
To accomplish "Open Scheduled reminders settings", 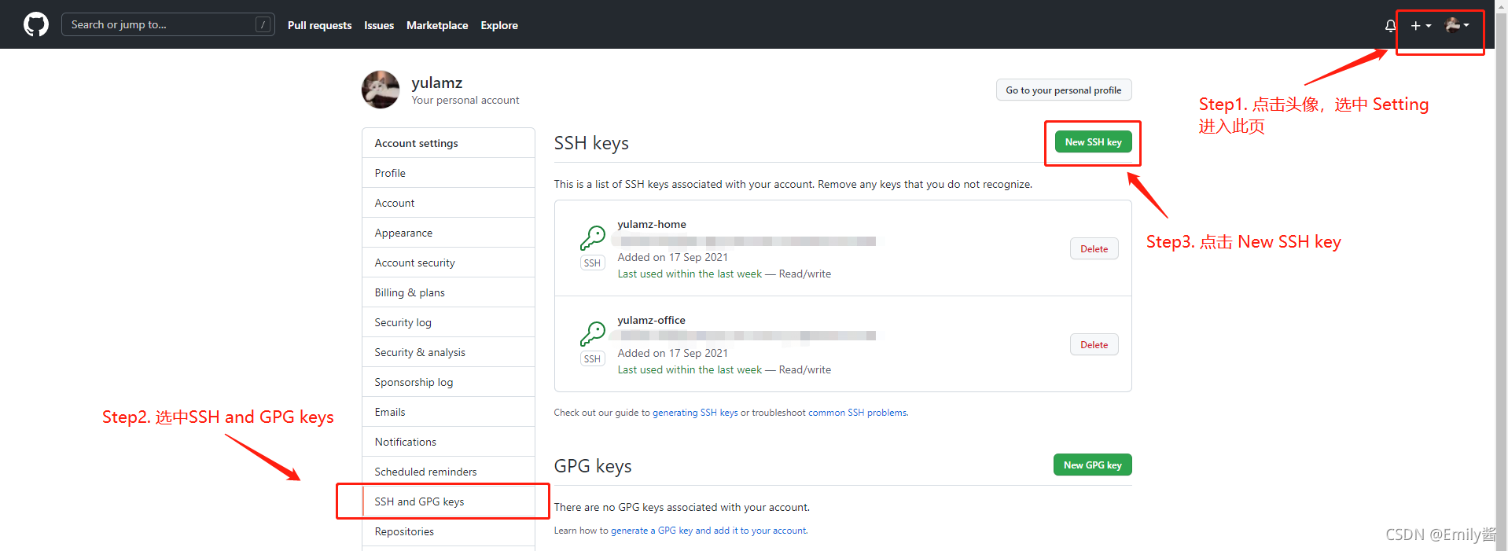I will (448, 472).
